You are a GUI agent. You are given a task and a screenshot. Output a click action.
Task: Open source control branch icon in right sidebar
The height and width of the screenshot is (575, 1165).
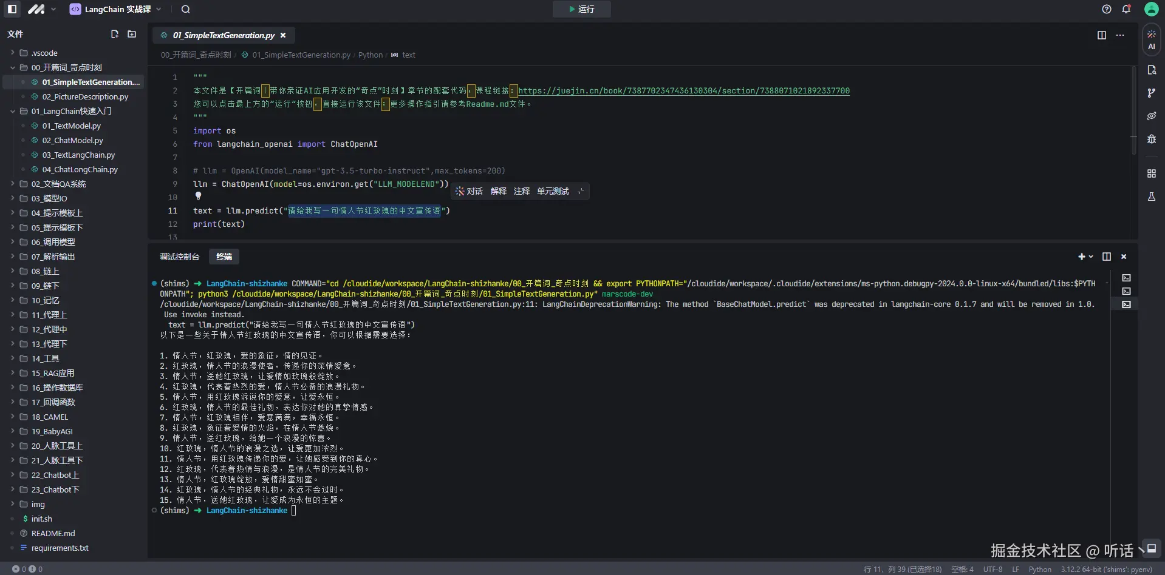coord(1151,93)
